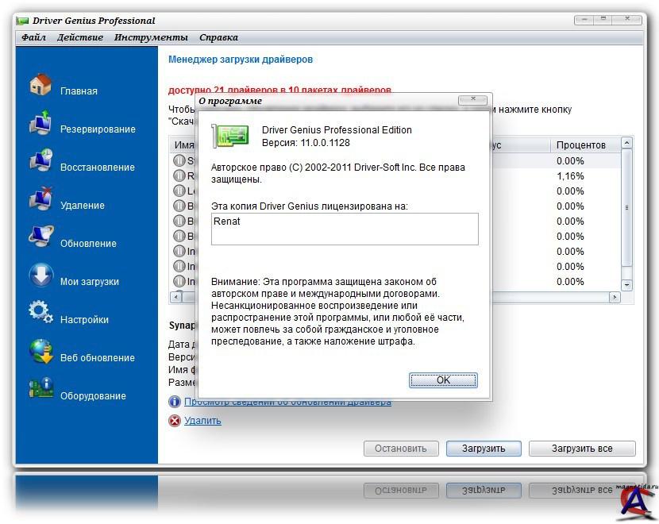Open the Обновление update icon
Viewport: 659px width, 524px height.
(40, 237)
